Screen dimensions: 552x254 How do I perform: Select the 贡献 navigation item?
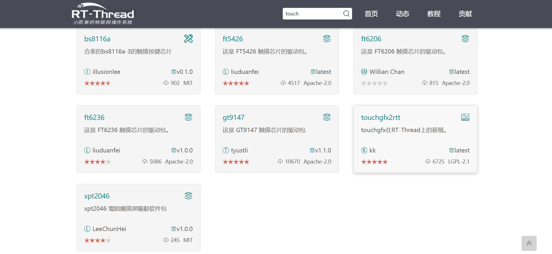coord(465,14)
